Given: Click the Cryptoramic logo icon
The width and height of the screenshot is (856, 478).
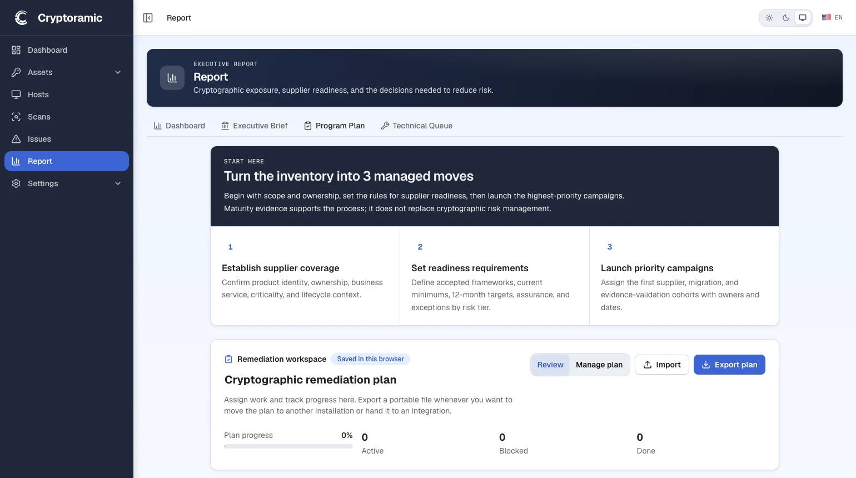Looking at the screenshot, I should (x=21, y=18).
